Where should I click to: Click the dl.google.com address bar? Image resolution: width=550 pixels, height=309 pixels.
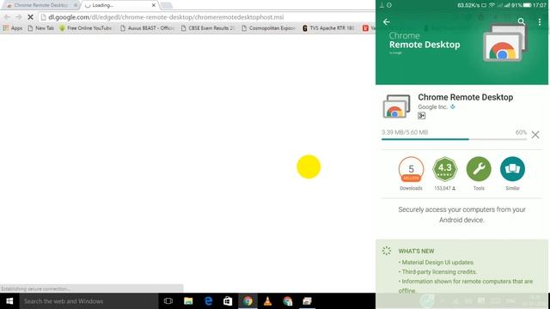click(207, 17)
